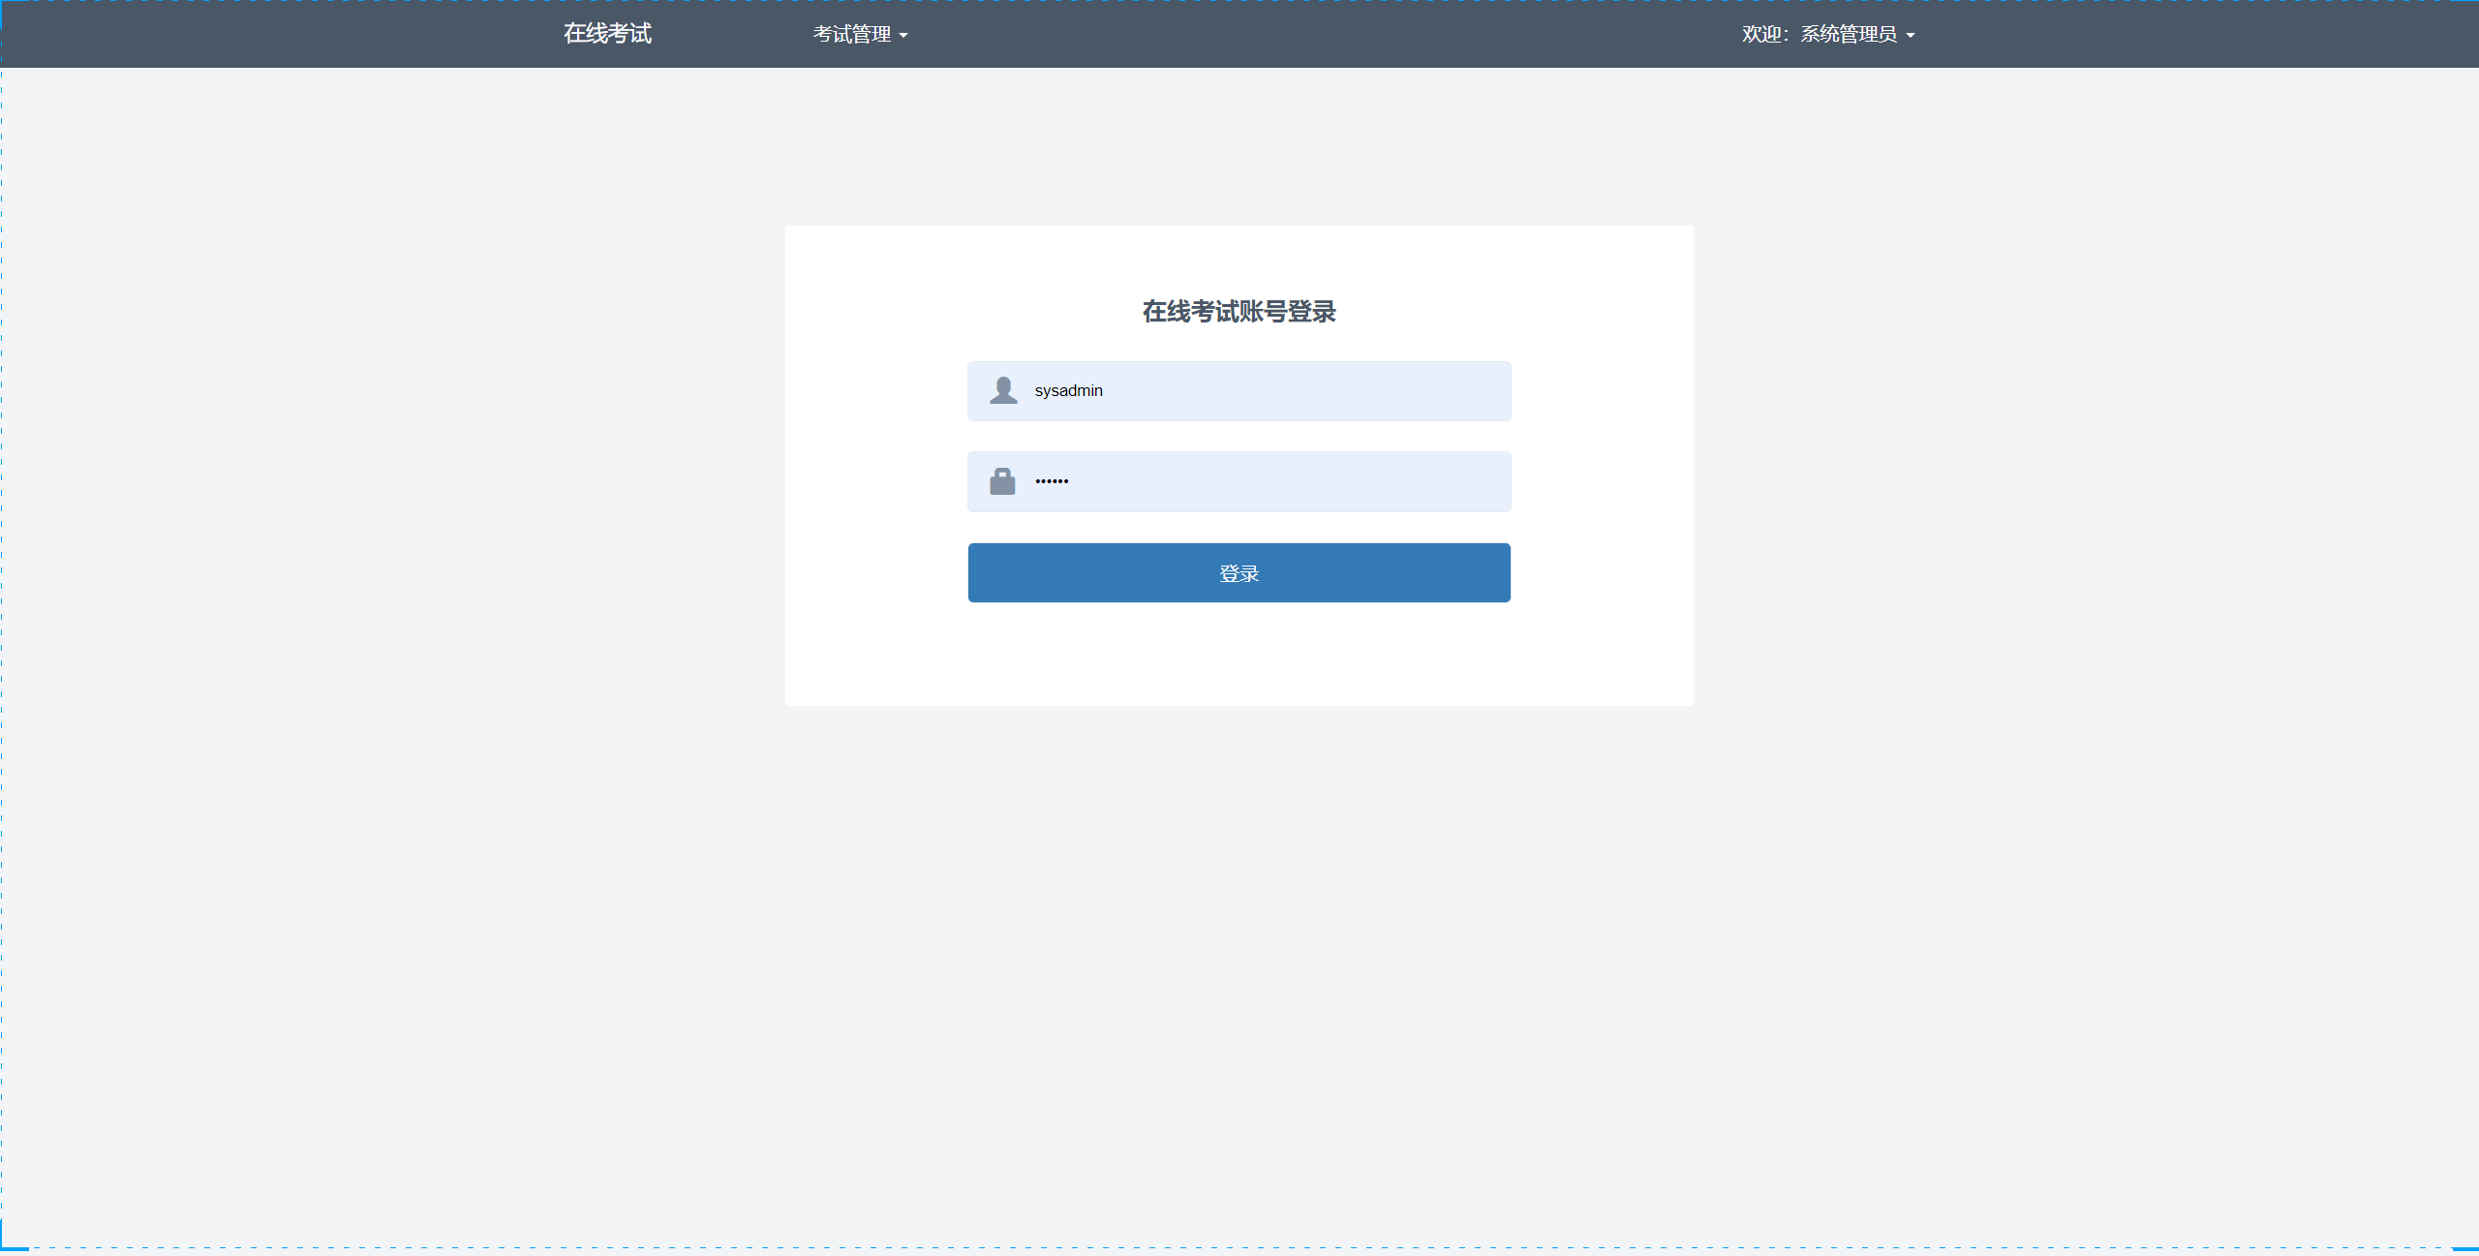Click the caret arrow beside 系统管理员
The image size is (2479, 1256).
pyautogui.click(x=1910, y=36)
